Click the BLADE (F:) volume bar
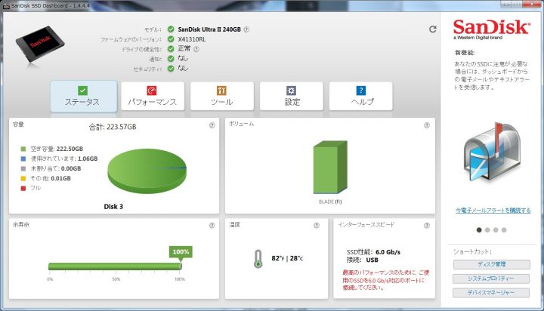 [x=330, y=167]
